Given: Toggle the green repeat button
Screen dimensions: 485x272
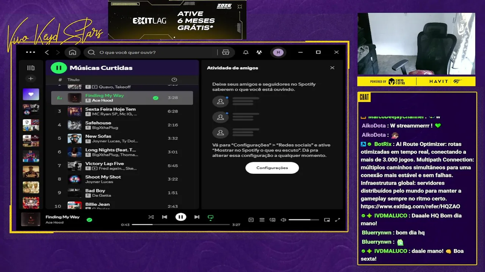Looking at the screenshot, I should coord(211,217).
